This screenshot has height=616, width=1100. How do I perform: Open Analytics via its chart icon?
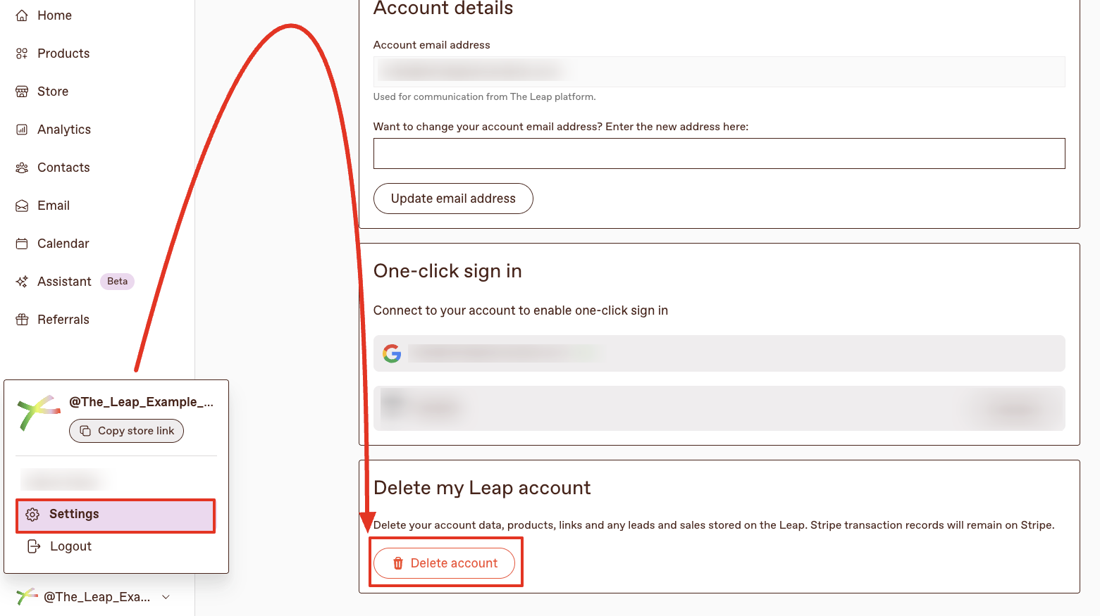click(22, 129)
